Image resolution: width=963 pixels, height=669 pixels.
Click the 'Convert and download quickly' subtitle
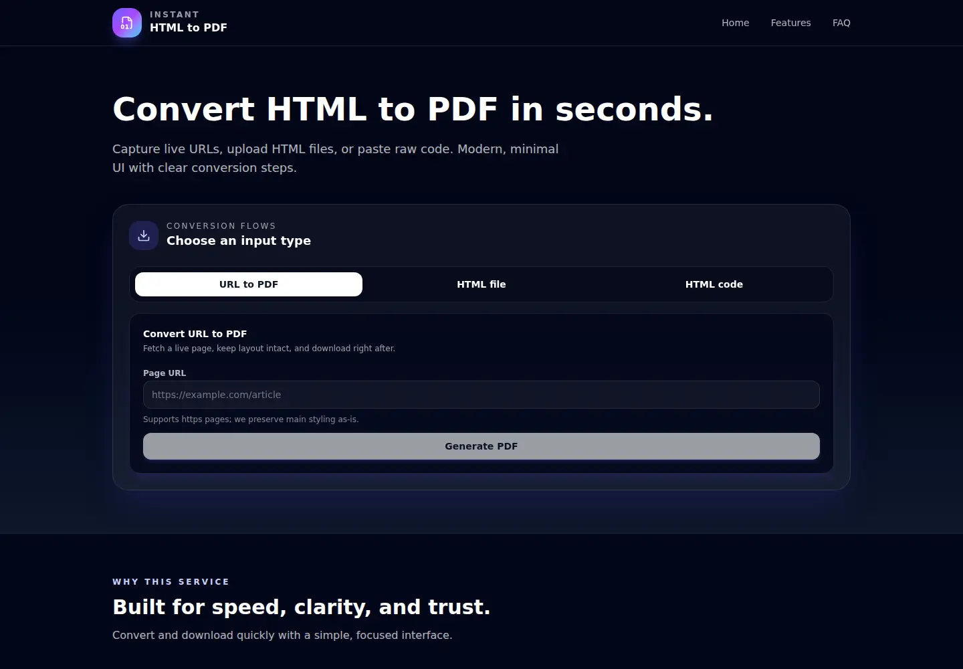(282, 635)
